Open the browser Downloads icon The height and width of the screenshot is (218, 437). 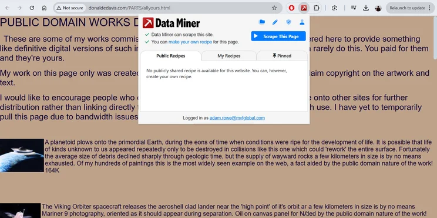(366, 8)
